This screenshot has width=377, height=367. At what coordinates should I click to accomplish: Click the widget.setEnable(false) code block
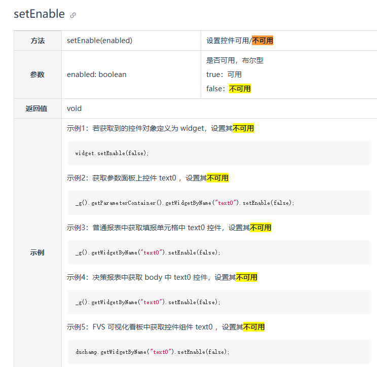tap(219, 153)
